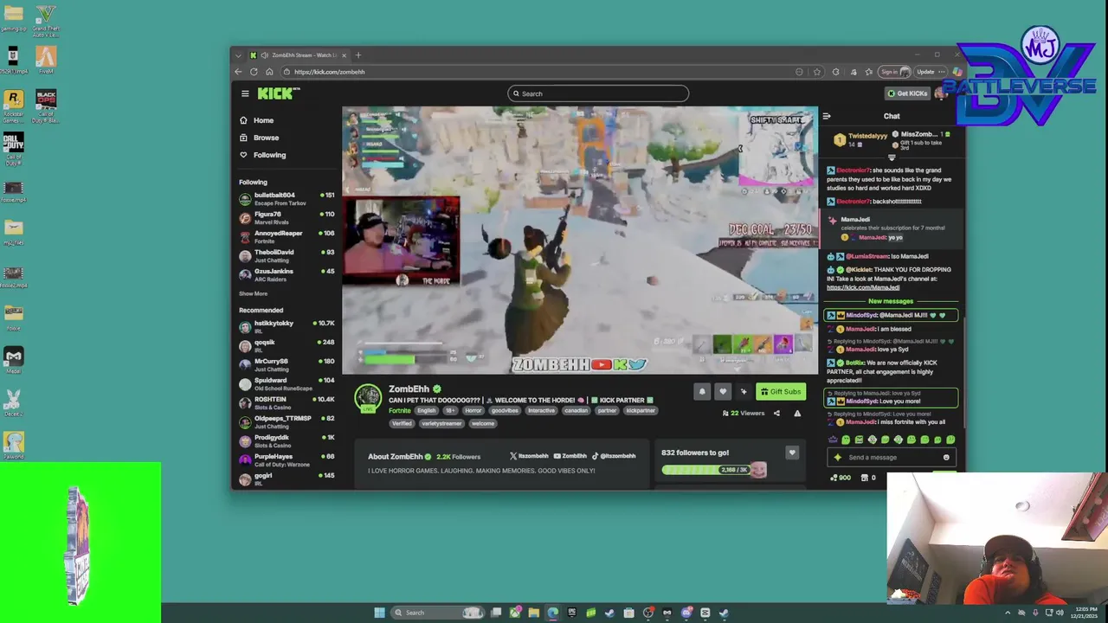
Task: Click browser Sign in button
Action: pyautogui.click(x=894, y=72)
